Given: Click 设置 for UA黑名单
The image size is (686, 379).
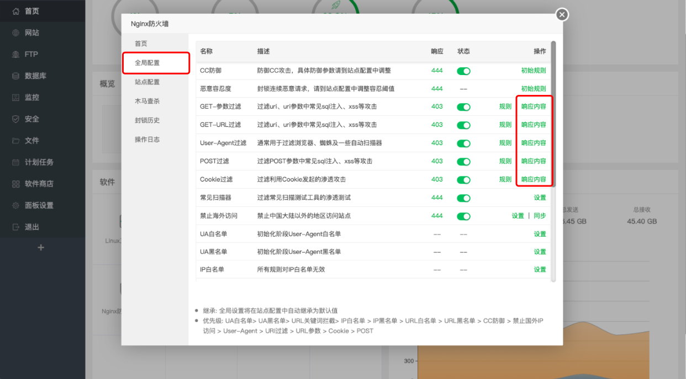Looking at the screenshot, I should coord(540,252).
